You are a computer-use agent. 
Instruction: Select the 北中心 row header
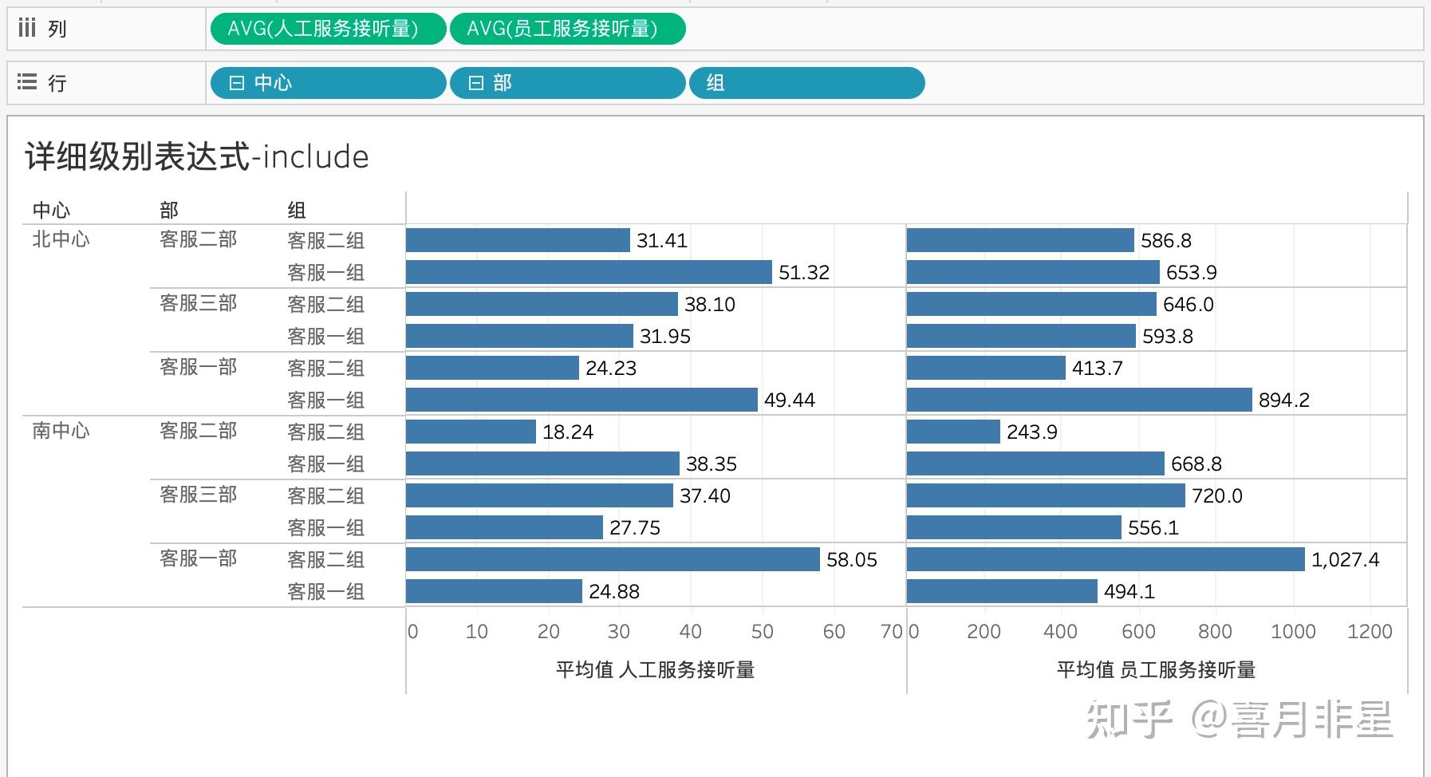pyautogui.click(x=60, y=239)
